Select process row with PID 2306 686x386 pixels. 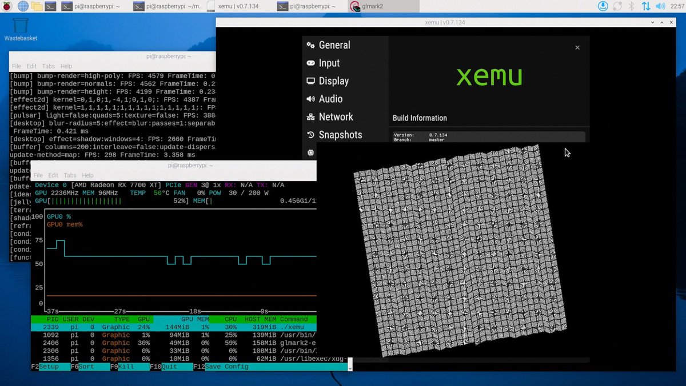point(174,351)
